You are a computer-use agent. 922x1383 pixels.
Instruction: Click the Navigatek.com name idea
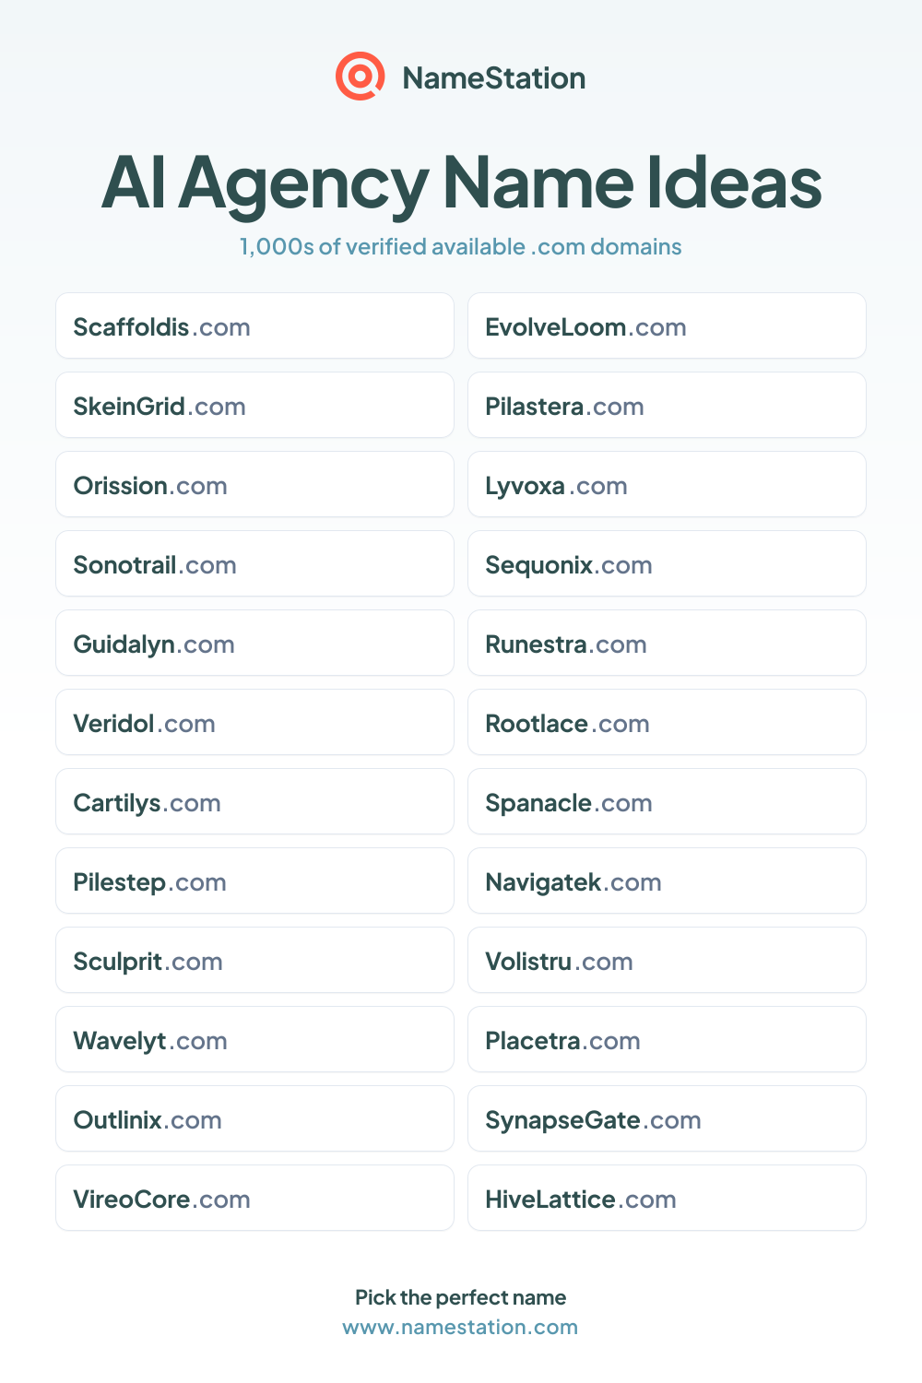click(667, 881)
